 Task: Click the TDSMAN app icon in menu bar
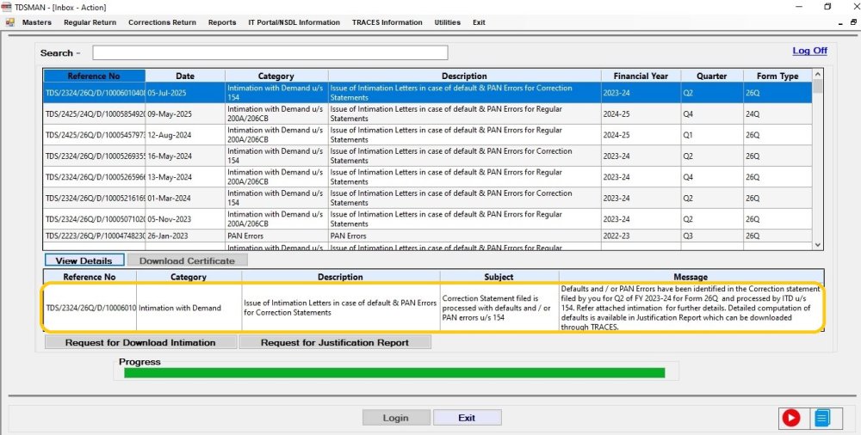pos(9,22)
